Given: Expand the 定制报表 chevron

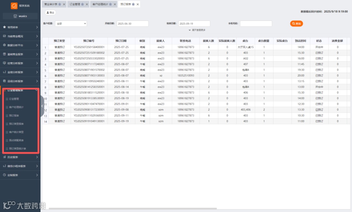Looking at the screenshot, I should pyautogui.click(x=37, y=175).
